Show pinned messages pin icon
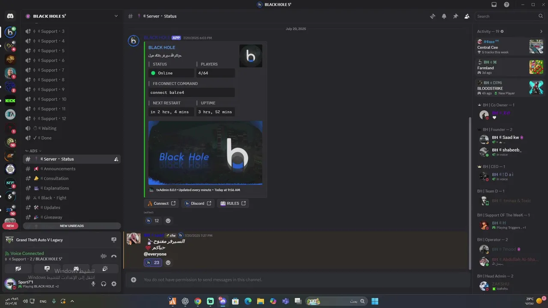The image size is (548, 308). tap(456, 16)
